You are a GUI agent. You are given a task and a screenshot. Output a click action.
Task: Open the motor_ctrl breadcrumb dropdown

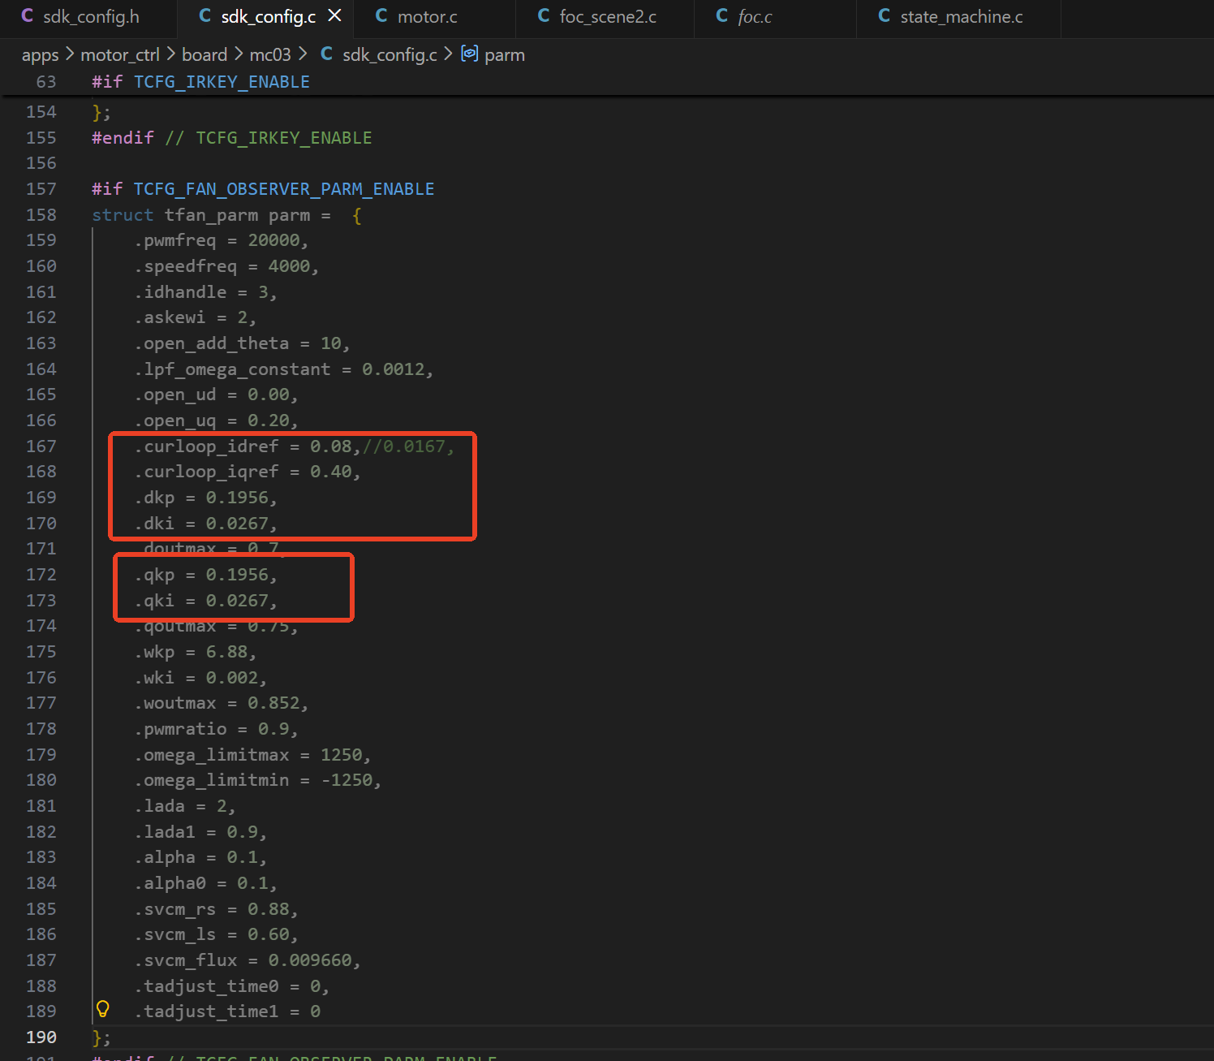coord(120,55)
